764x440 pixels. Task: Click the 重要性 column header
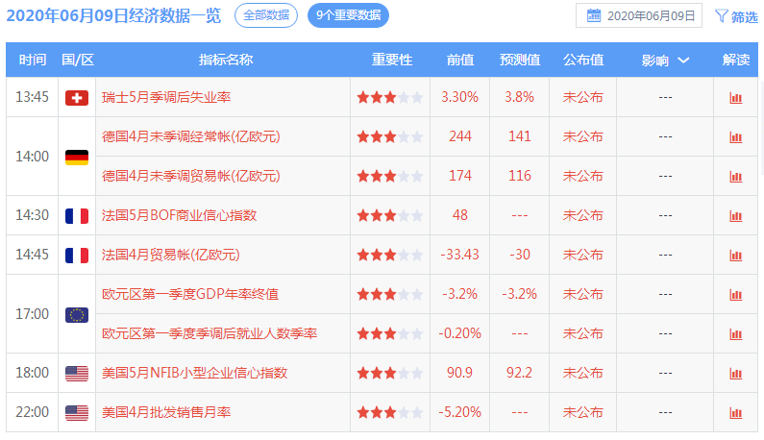(x=391, y=60)
